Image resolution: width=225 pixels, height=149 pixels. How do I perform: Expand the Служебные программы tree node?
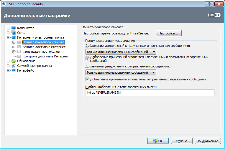pos(8,66)
